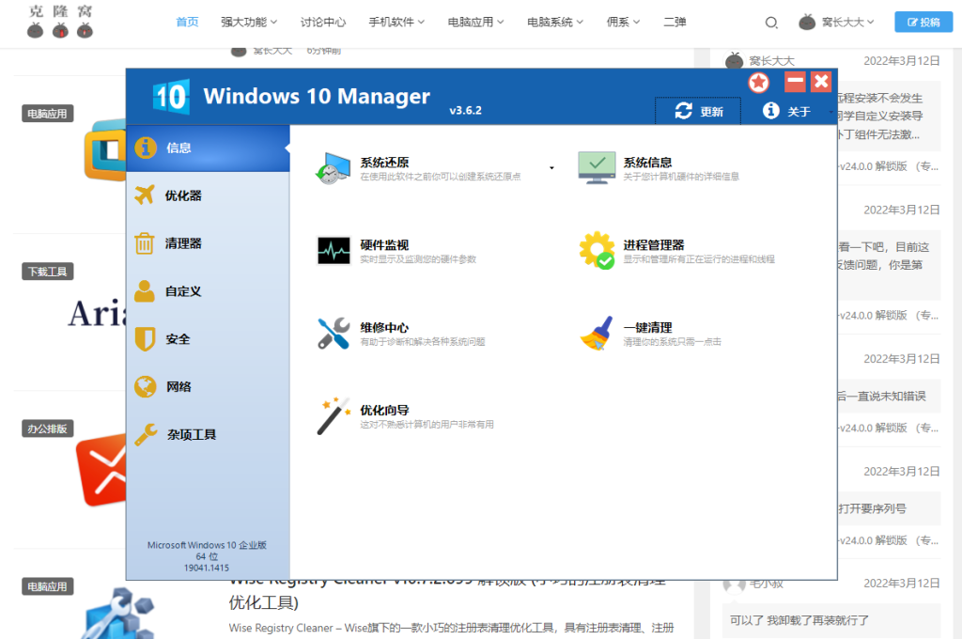
Task: Click the blue 投稿 submit button
Action: coord(923,23)
